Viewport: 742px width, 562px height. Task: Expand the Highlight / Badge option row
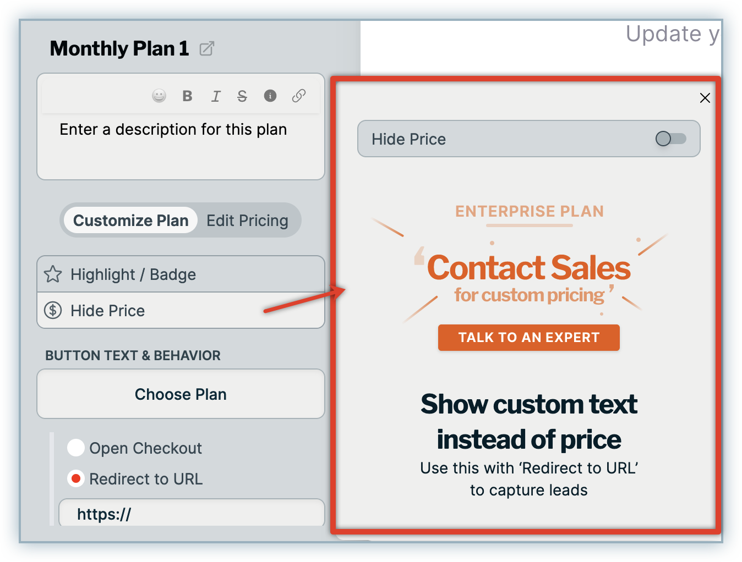[182, 274]
